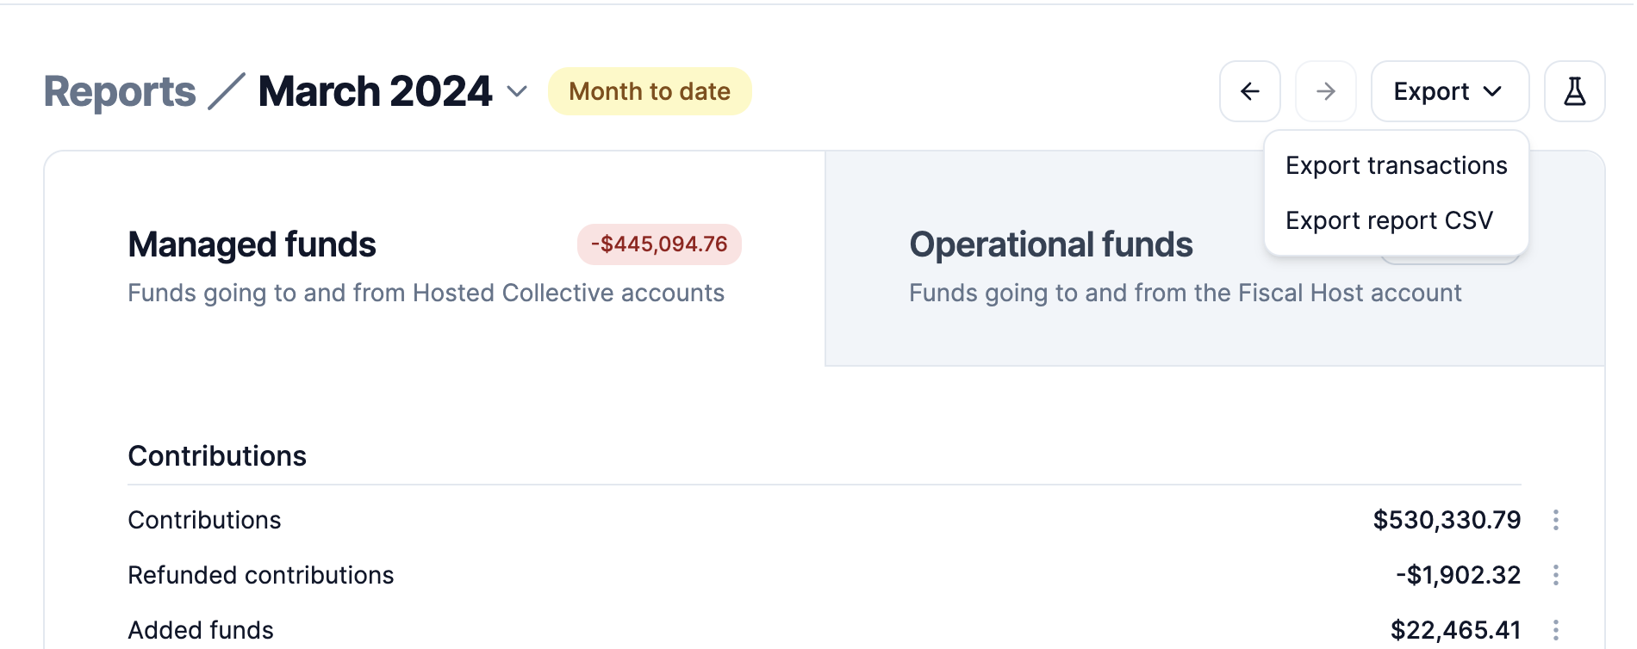
Task: Click the $22,465.41 Added funds amount
Action: tap(1455, 630)
